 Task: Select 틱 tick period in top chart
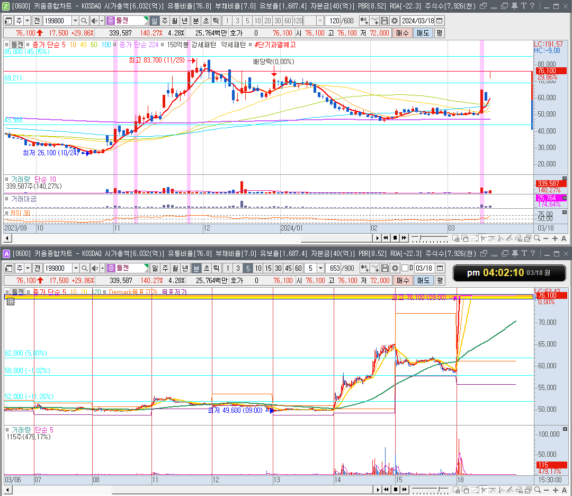[216, 21]
